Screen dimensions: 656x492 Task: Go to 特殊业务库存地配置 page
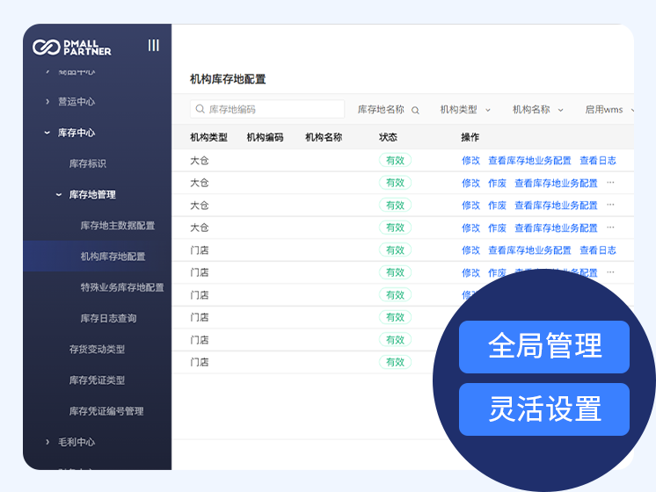pos(121,287)
